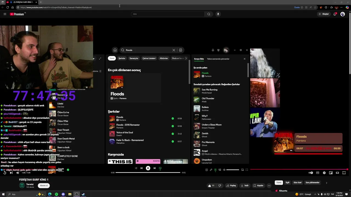Image resolution: width=351 pixels, height=197 pixels.
Task: Toggle Spotify repeat mode
Action: pyautogui.click(x=160, y=168)
